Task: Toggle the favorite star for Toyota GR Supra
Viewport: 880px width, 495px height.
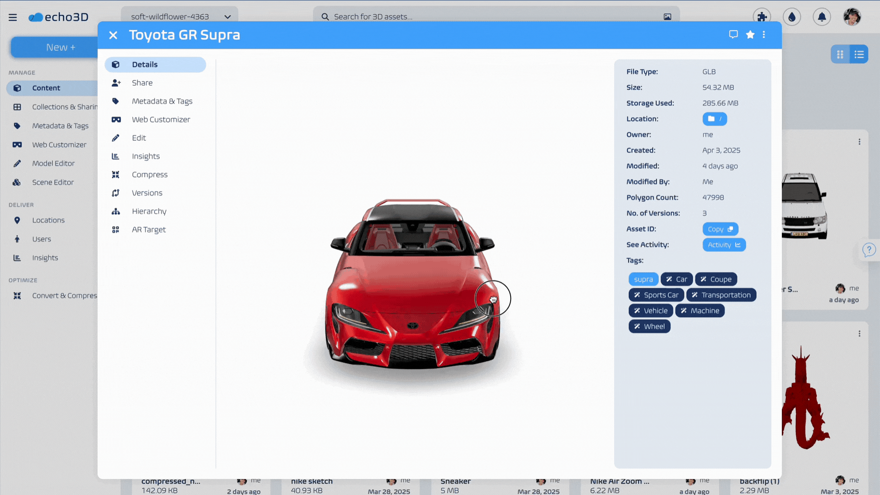Action: [x=750, y=34]
